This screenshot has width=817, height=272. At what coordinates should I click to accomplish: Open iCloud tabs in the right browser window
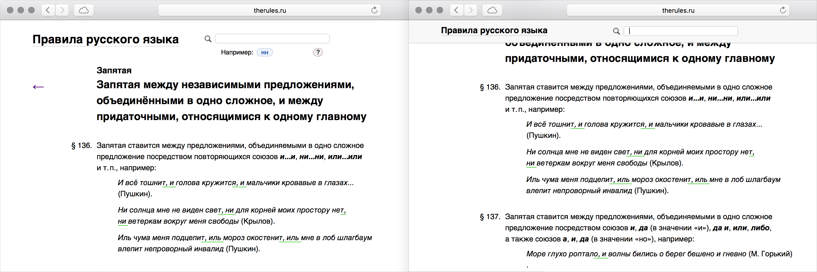point(492,10)
